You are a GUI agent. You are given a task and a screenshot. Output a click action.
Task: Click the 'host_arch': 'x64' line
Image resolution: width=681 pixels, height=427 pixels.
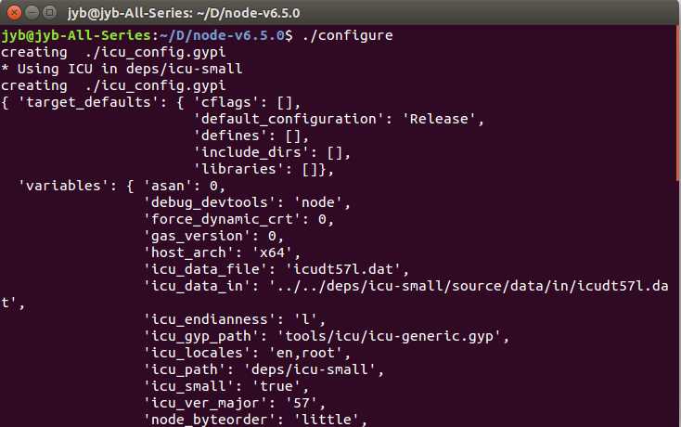(222, 252)
